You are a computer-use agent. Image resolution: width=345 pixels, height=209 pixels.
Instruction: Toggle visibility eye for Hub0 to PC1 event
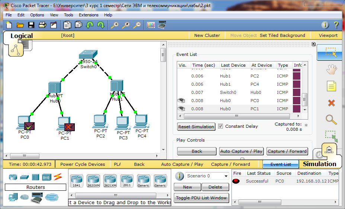[181, 109]
